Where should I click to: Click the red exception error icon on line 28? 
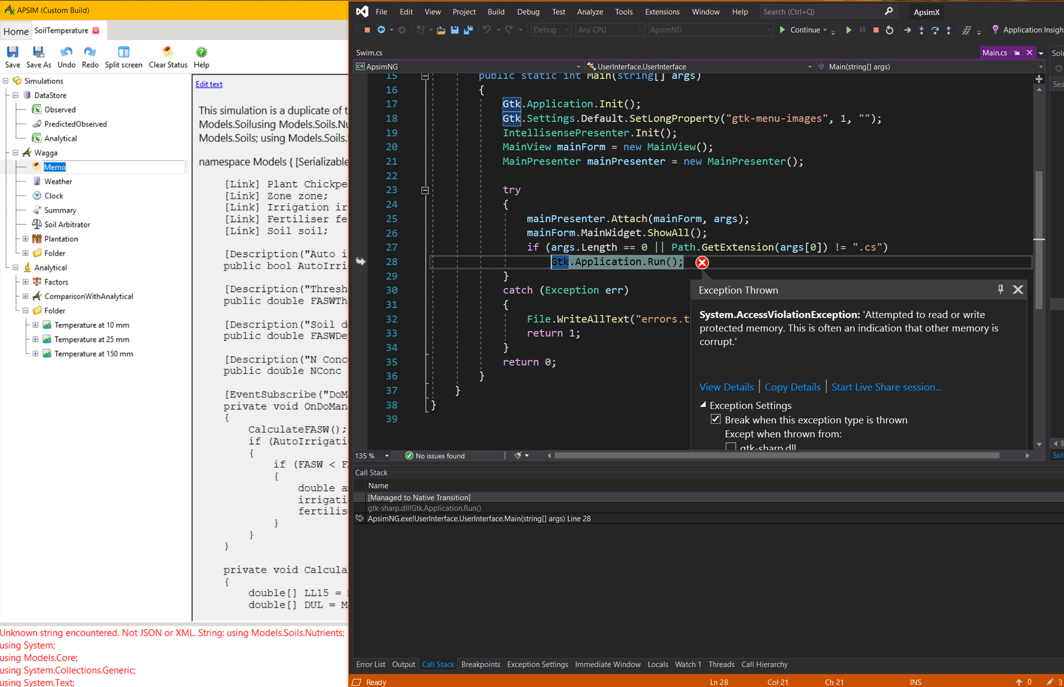coord(702,263)
